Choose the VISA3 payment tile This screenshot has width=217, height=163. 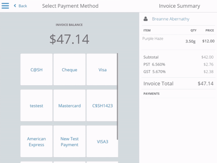pos(102,142)
